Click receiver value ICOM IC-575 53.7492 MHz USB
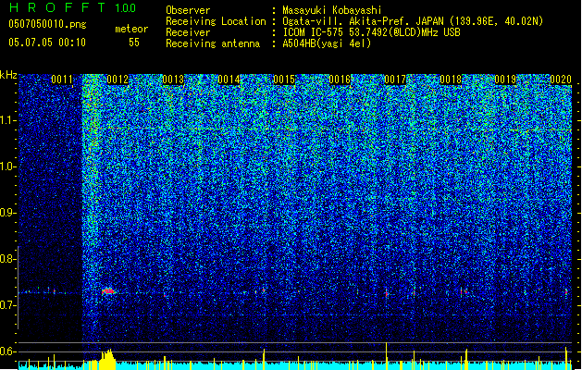Screen dimensions: 582x370 pyautogui.click(x=371, y=32)
